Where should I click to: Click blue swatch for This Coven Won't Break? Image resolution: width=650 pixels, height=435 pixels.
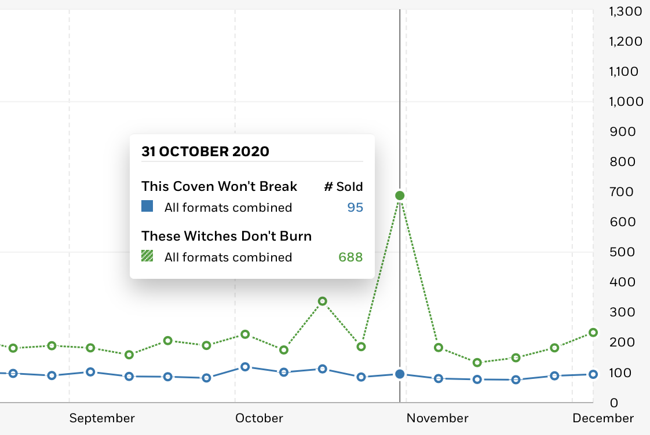[147, 206]
